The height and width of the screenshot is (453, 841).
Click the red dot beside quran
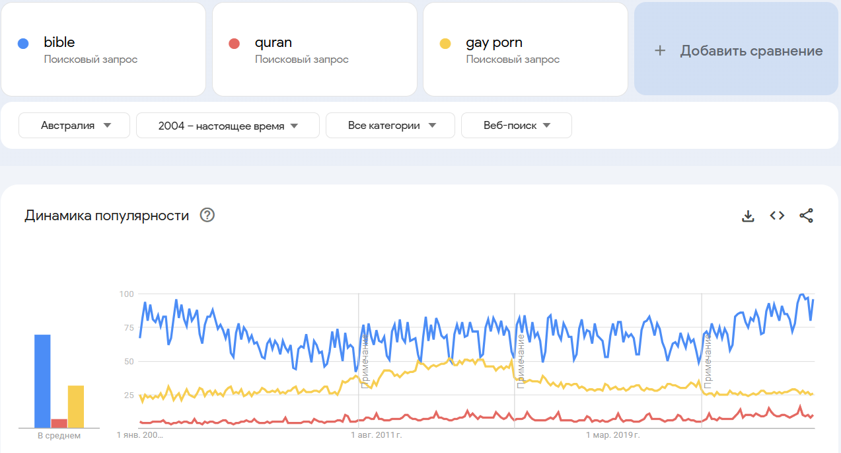pyautogui.click(x=234, y=44)
